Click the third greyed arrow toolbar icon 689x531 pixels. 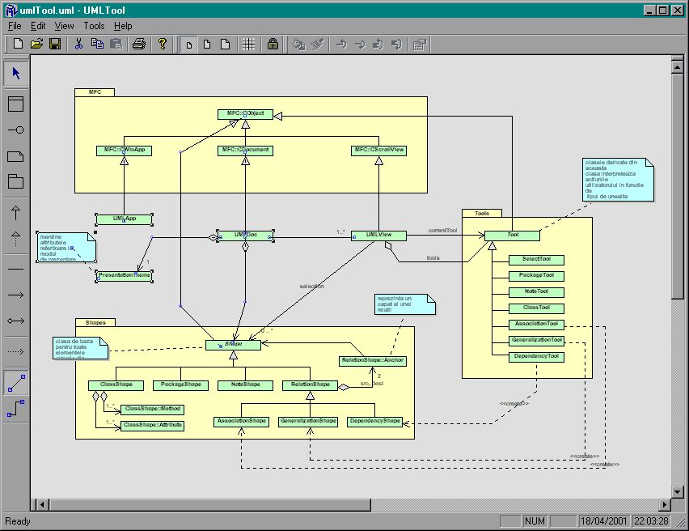point(378,45)
